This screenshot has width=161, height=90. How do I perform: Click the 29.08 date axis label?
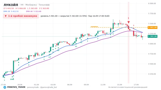(20, 84)
